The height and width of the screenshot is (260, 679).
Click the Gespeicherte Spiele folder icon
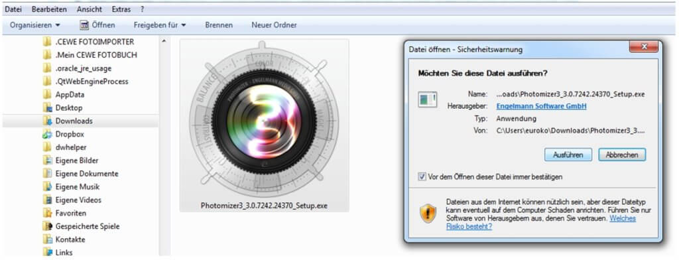[x=47, y=226]
